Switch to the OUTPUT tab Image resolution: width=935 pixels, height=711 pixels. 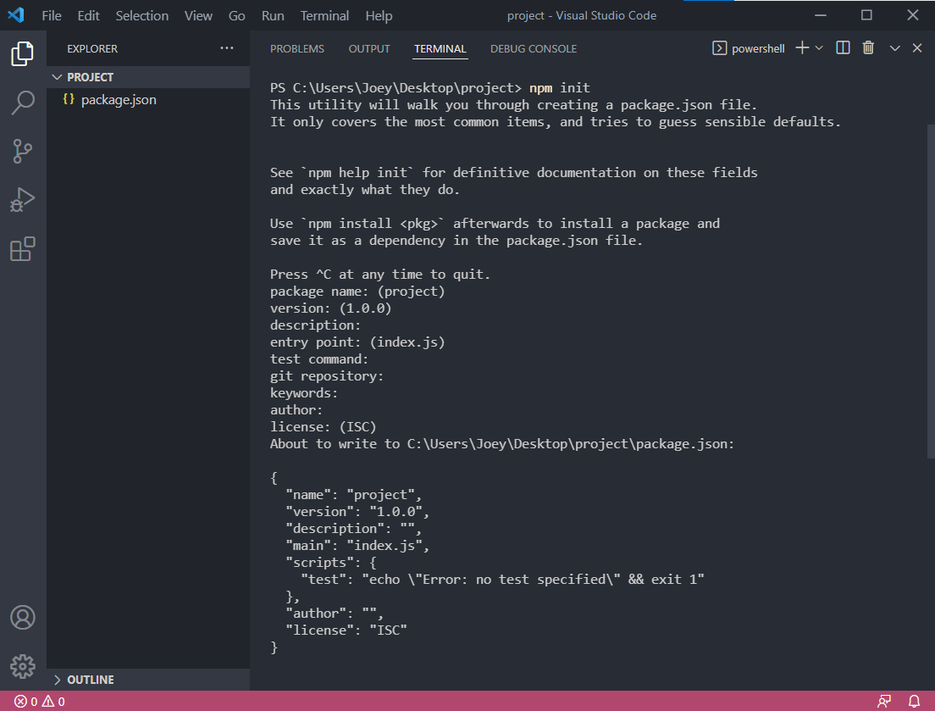point(369,49)
